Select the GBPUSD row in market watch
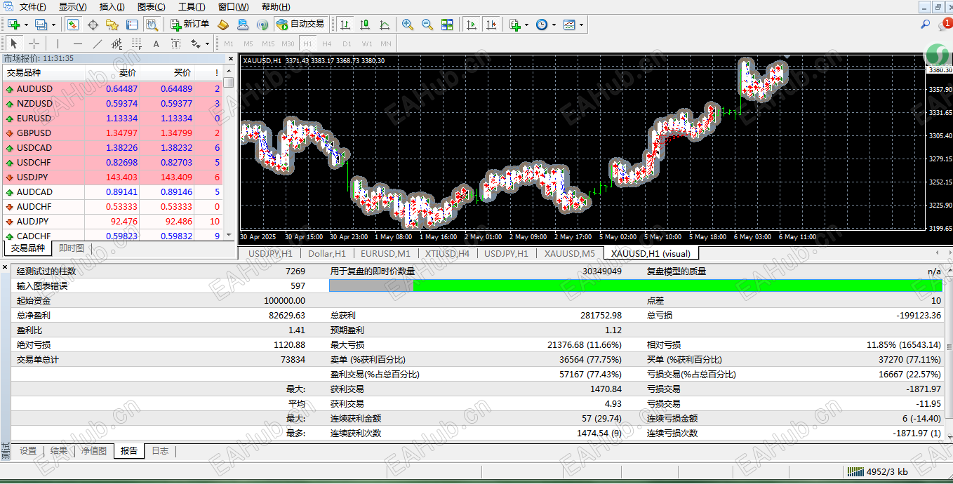 click(34, 133)
